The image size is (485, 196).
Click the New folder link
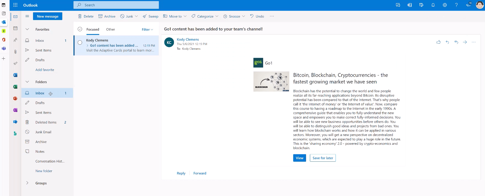[x=44, y=171]
